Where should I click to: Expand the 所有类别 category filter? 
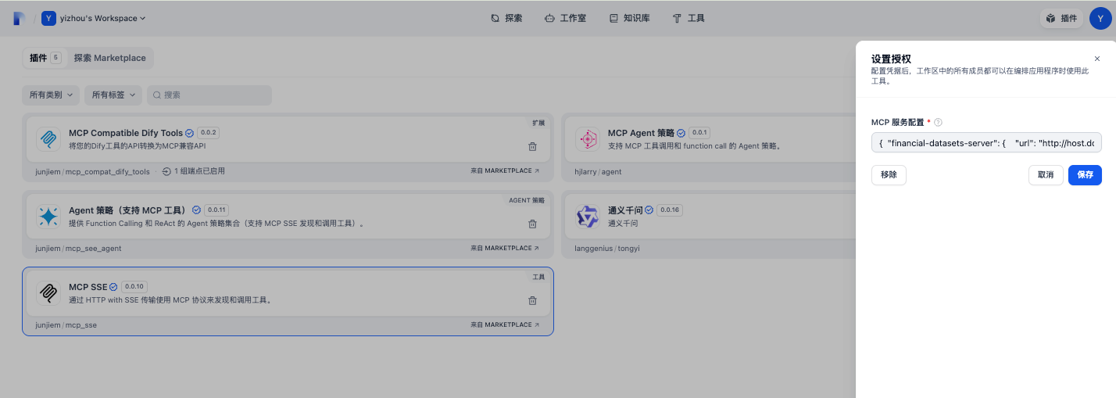pos(51,95)
